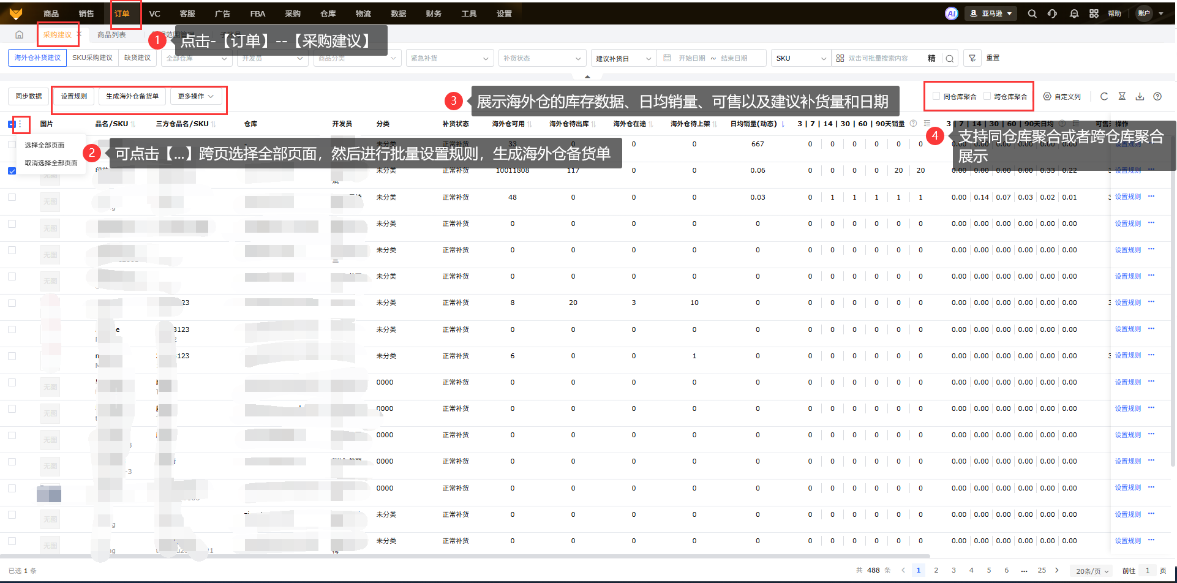The width and height of the screenshot is (1177, 583).
Task: Open the 亚马逊 platform selector
Action: (991, 13)
